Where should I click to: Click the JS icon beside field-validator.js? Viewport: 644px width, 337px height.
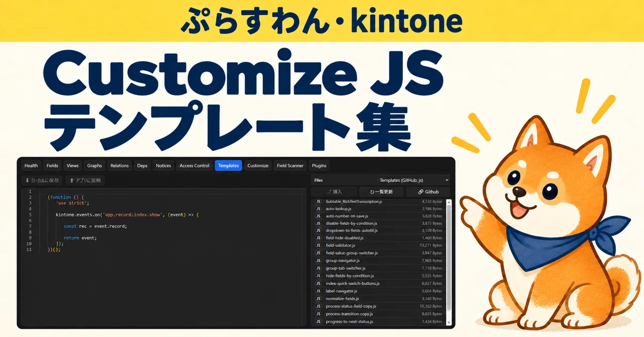[x=318, y=245]
